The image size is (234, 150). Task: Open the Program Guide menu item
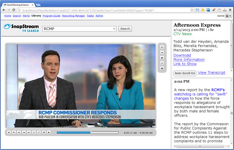(x=52, y=16)
